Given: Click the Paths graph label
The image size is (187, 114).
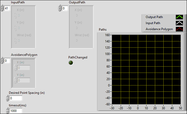Looking at the screenshot, I should pyautogui.click(x=103, y=30).
